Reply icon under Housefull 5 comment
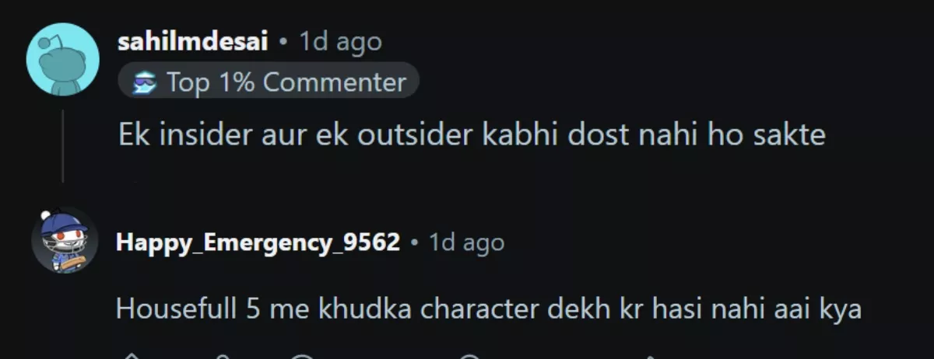The width and height of the screenshot is (934, 359). click(304, 357)
